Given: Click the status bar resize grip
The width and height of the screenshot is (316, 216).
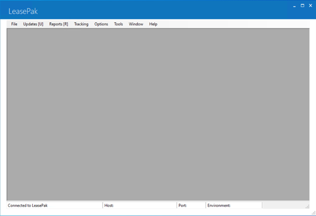Looking at the screenshot, I should pos(308,207).
